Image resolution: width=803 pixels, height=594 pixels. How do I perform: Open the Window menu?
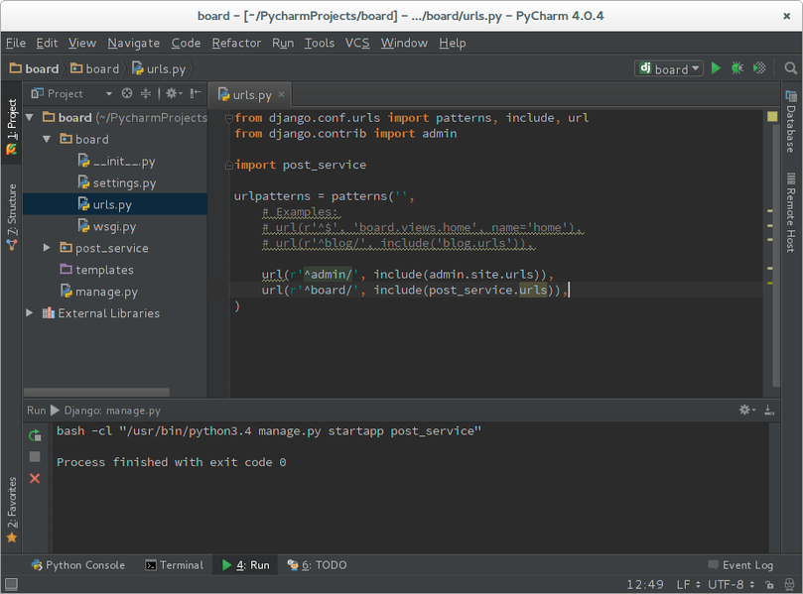404,43
